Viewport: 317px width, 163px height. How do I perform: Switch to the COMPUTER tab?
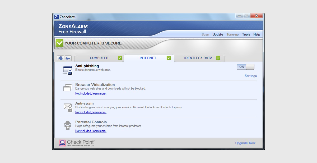point(99,58)
